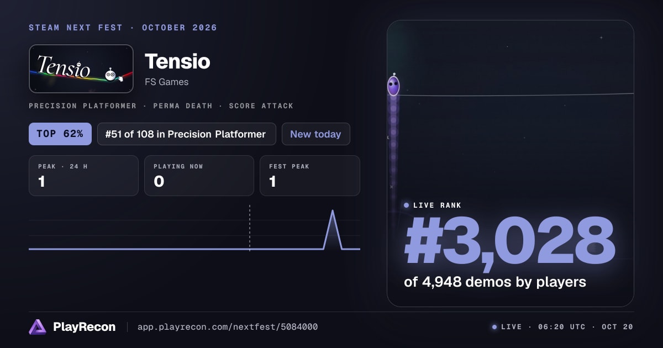663x348 pixels.
Task: Select the Playing Now stat card
Action: click(199, 176)
